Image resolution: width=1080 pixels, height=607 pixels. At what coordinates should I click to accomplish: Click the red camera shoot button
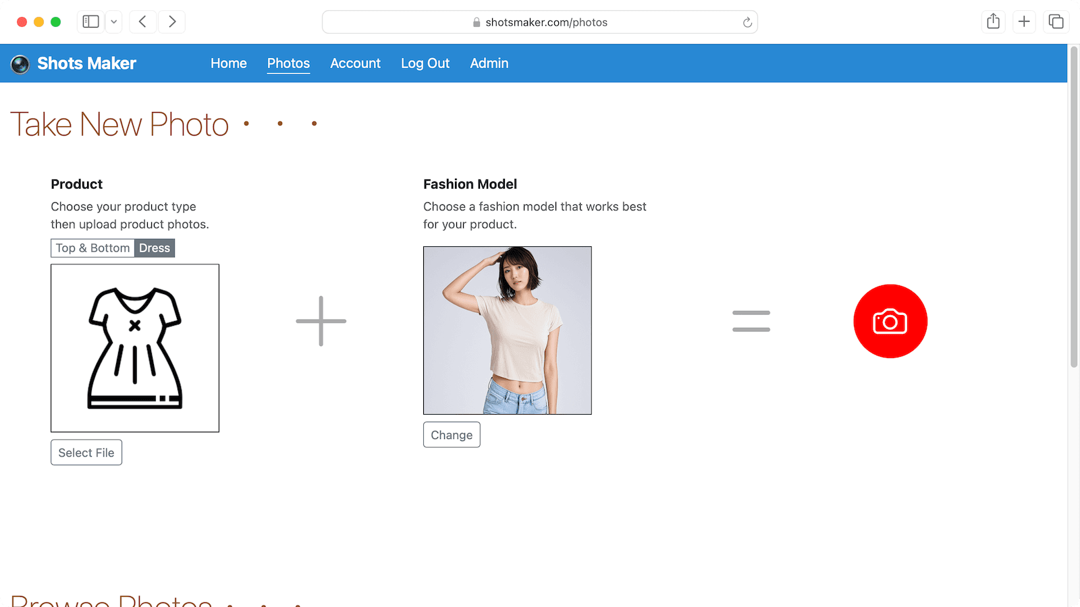pyautogui.click(x=890, y=321)
